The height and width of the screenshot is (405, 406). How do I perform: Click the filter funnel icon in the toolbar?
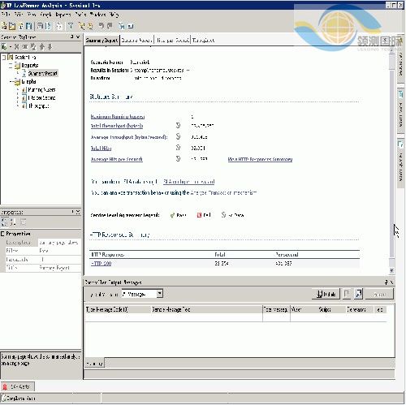[x=71, y=26]
